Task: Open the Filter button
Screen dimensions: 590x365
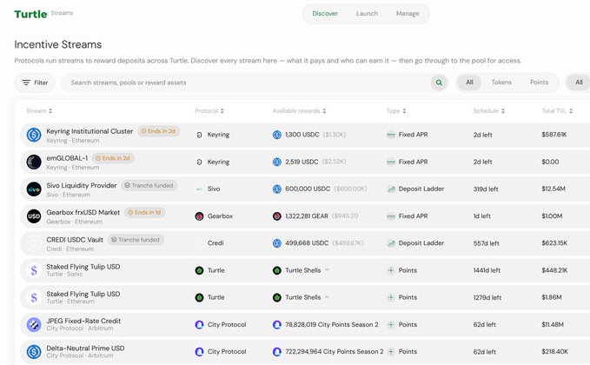Action: [35, 83]
